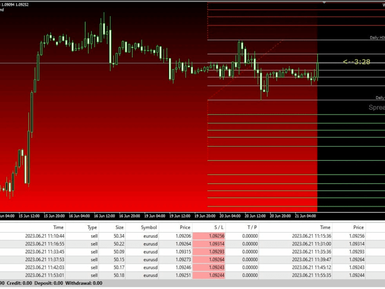Click eurusd symbol in the 11:53:01 row
Screen dimensions: 385x289
coord(151,276)
